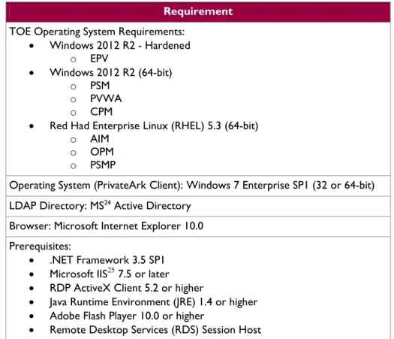Click the PVWA sub-item
394x339 pixels.
click(106, 98)
